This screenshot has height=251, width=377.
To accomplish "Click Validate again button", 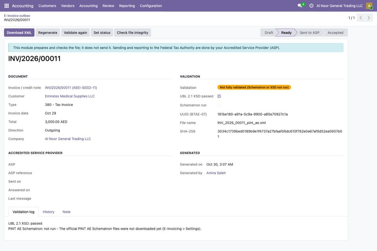I will click(75, 33).
